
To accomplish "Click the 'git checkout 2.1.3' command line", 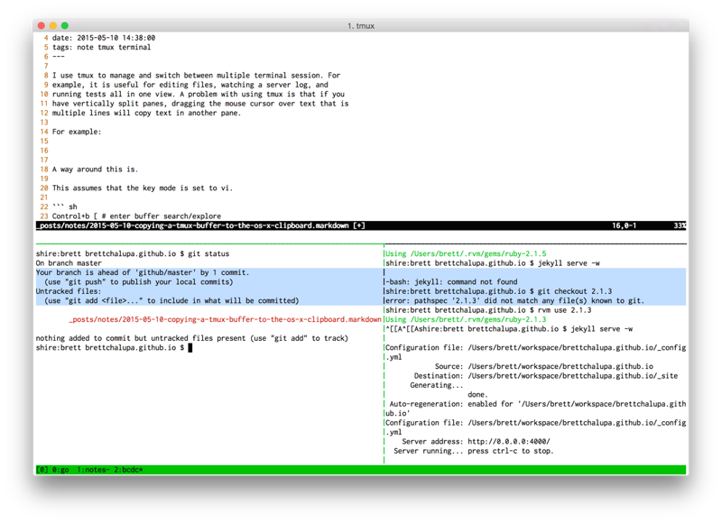I will (499, 291).
